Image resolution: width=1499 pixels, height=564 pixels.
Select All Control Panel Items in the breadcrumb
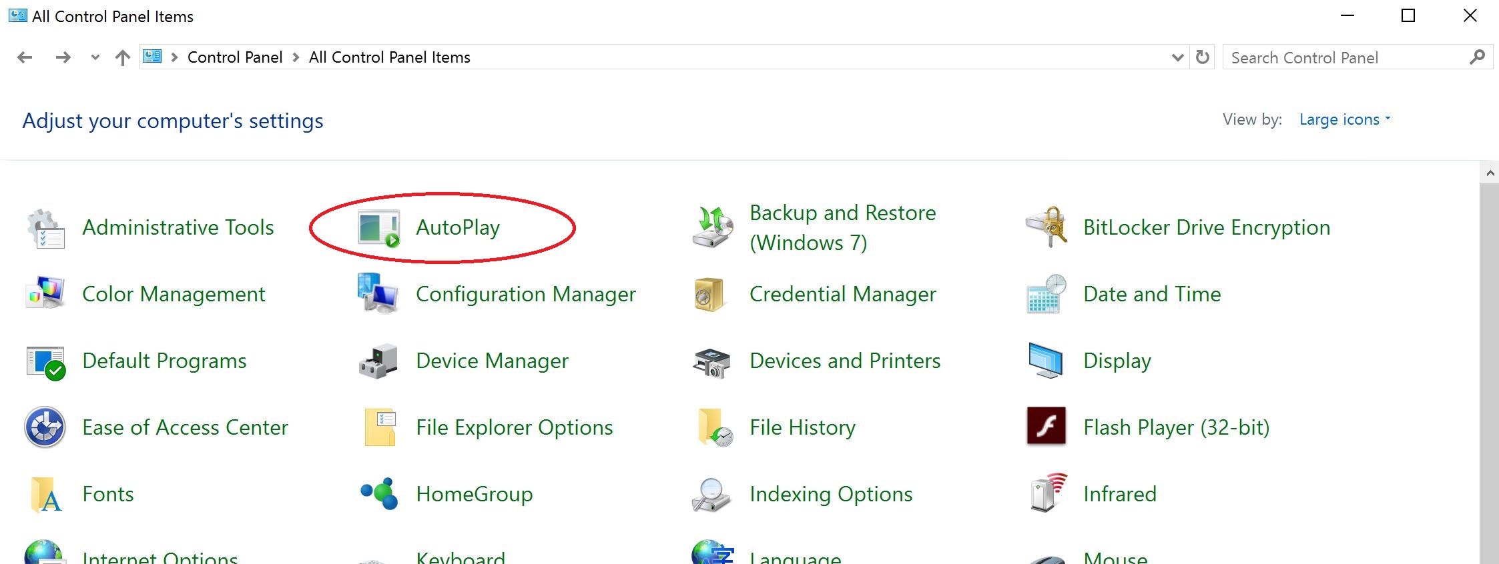coord(390,57)
